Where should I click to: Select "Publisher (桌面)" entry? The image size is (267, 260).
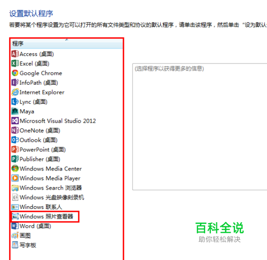40,159
